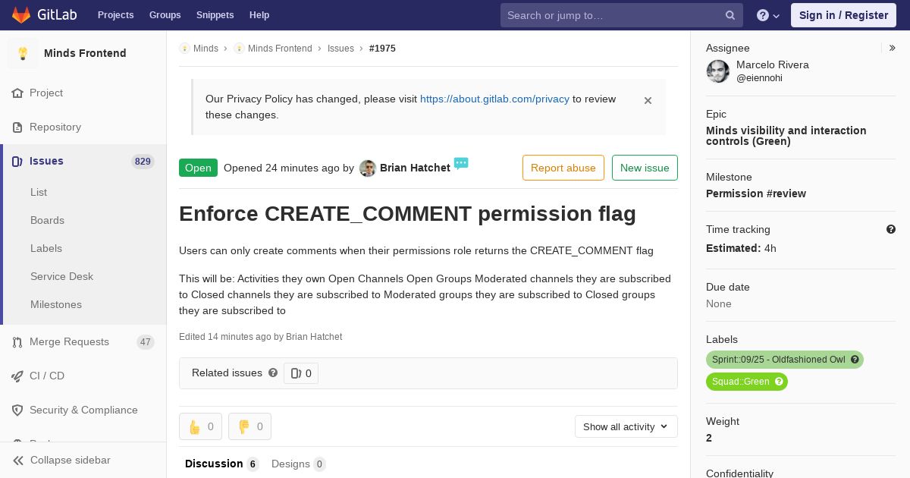Open Brian Hatchet's profile link
This screenshot has width=910, height=478.
click(415, 168)
